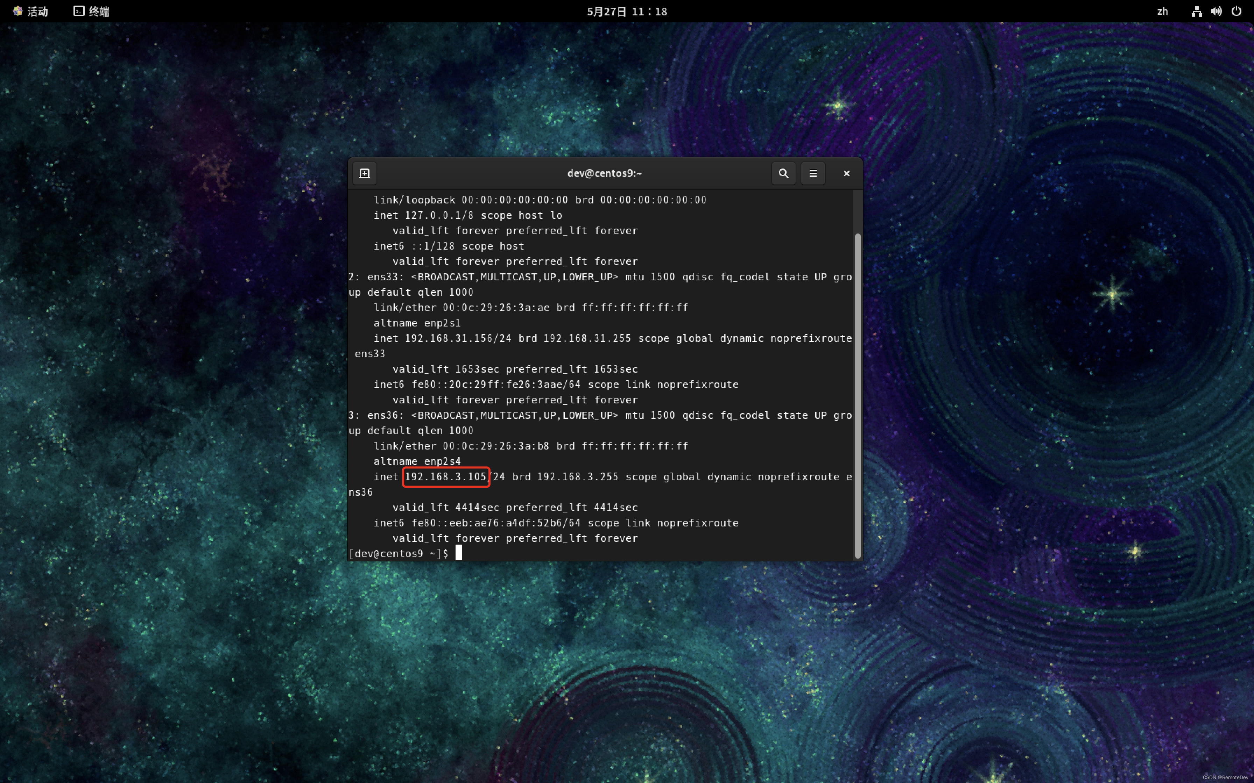Image resolution: width=1254 pixels, height=783 pixels.
Task: Open the terminal hamburger menu
Action: click(x=813, y=173)
